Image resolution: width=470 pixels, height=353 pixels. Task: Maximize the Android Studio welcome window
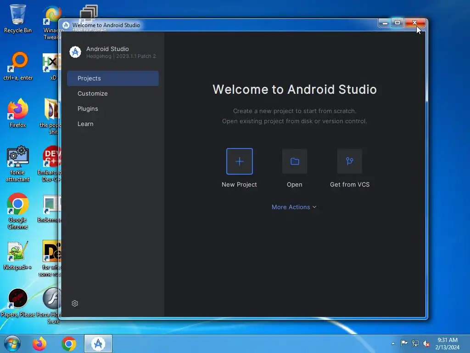[397, 23]
